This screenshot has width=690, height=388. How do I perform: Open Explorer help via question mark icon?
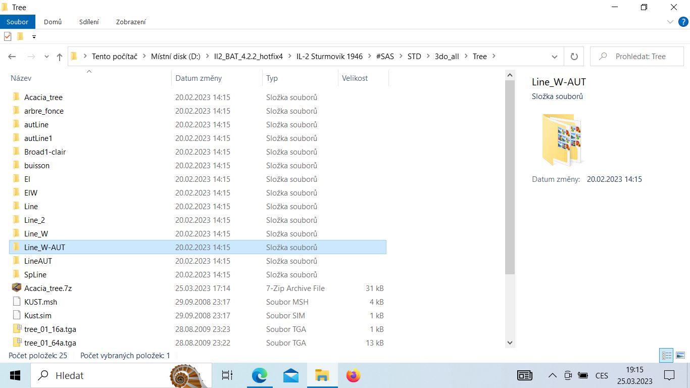683,22
